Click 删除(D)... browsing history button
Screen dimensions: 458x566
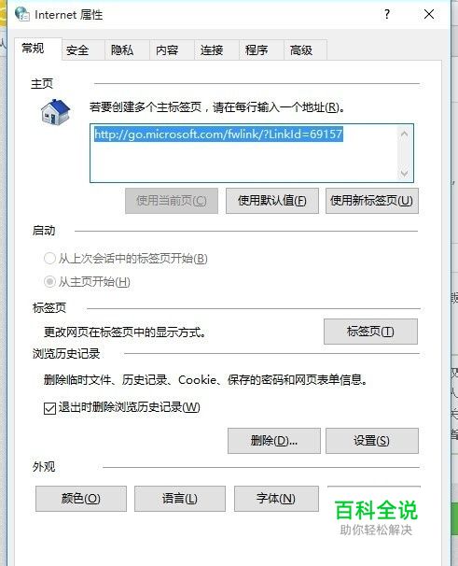[274, 441]
